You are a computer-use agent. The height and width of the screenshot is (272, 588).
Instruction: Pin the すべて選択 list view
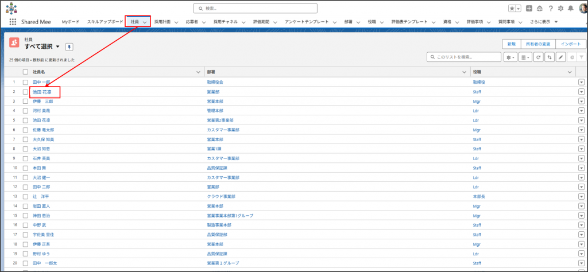click(x=69, y=46)
